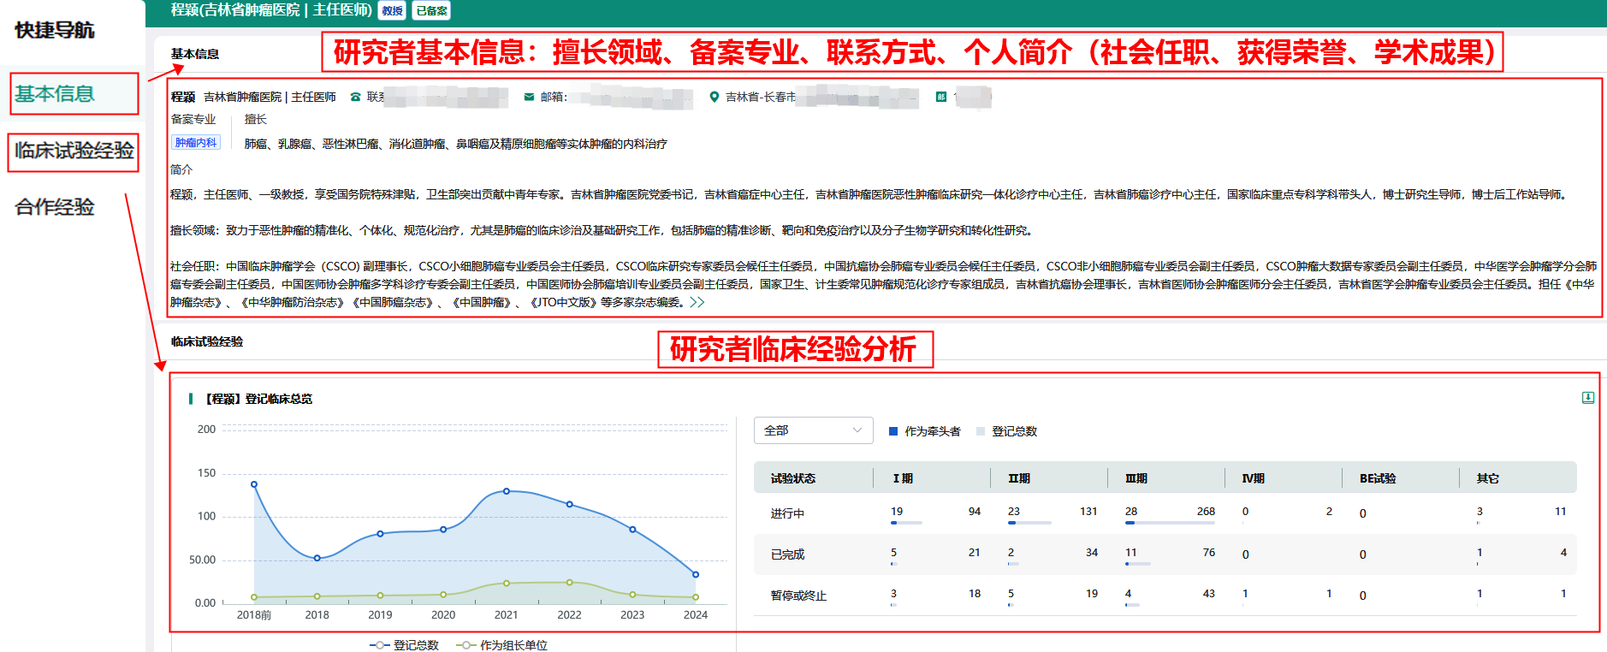Click the phone contact icon

tap(355, 98)
